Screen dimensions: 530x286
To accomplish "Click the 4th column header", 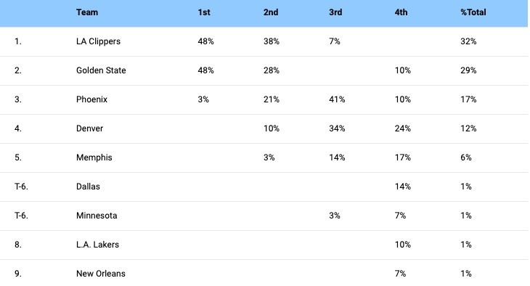I will point(401,12).
